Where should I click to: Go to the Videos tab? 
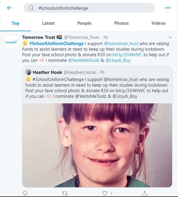point(158,23)
